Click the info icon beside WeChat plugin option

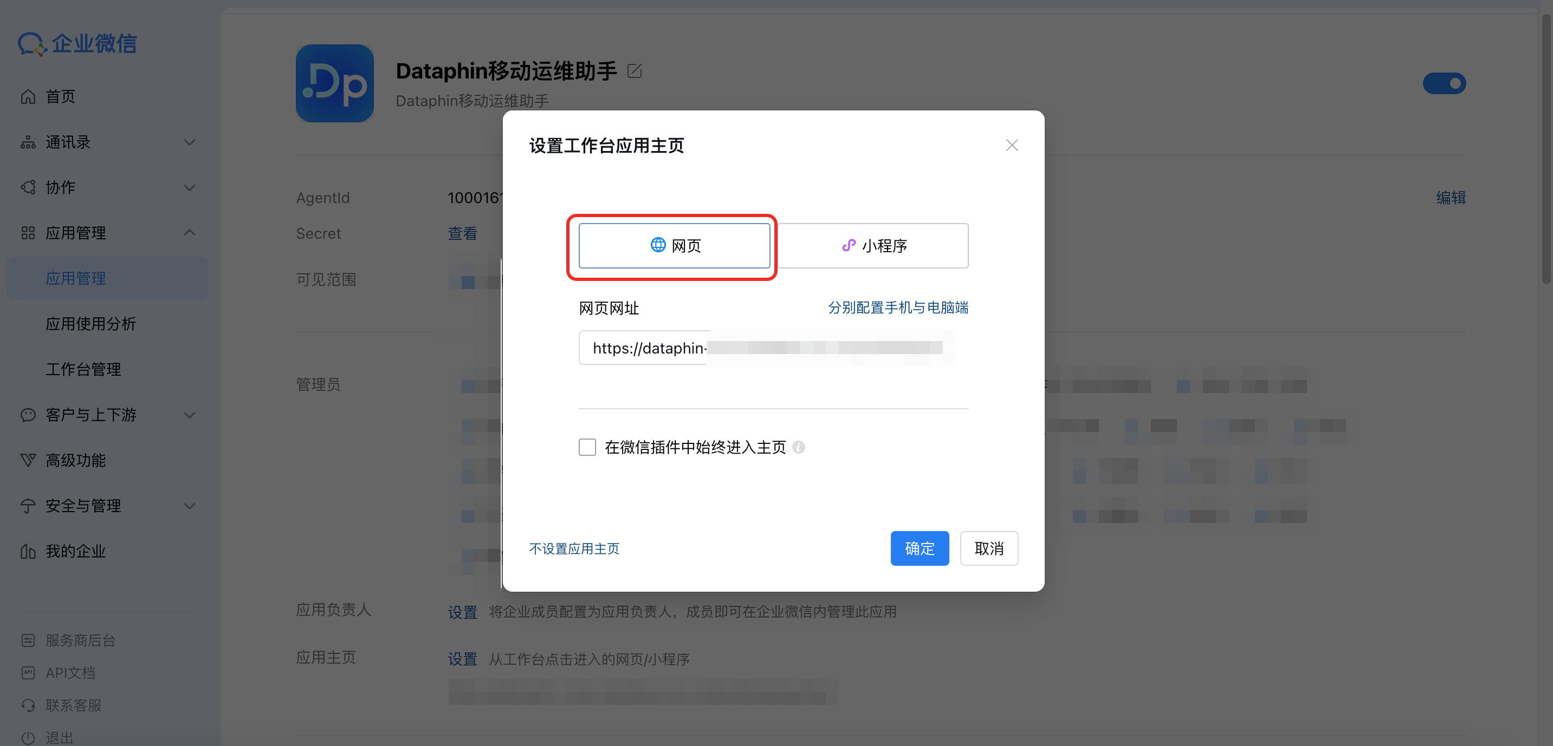[799, 447]
